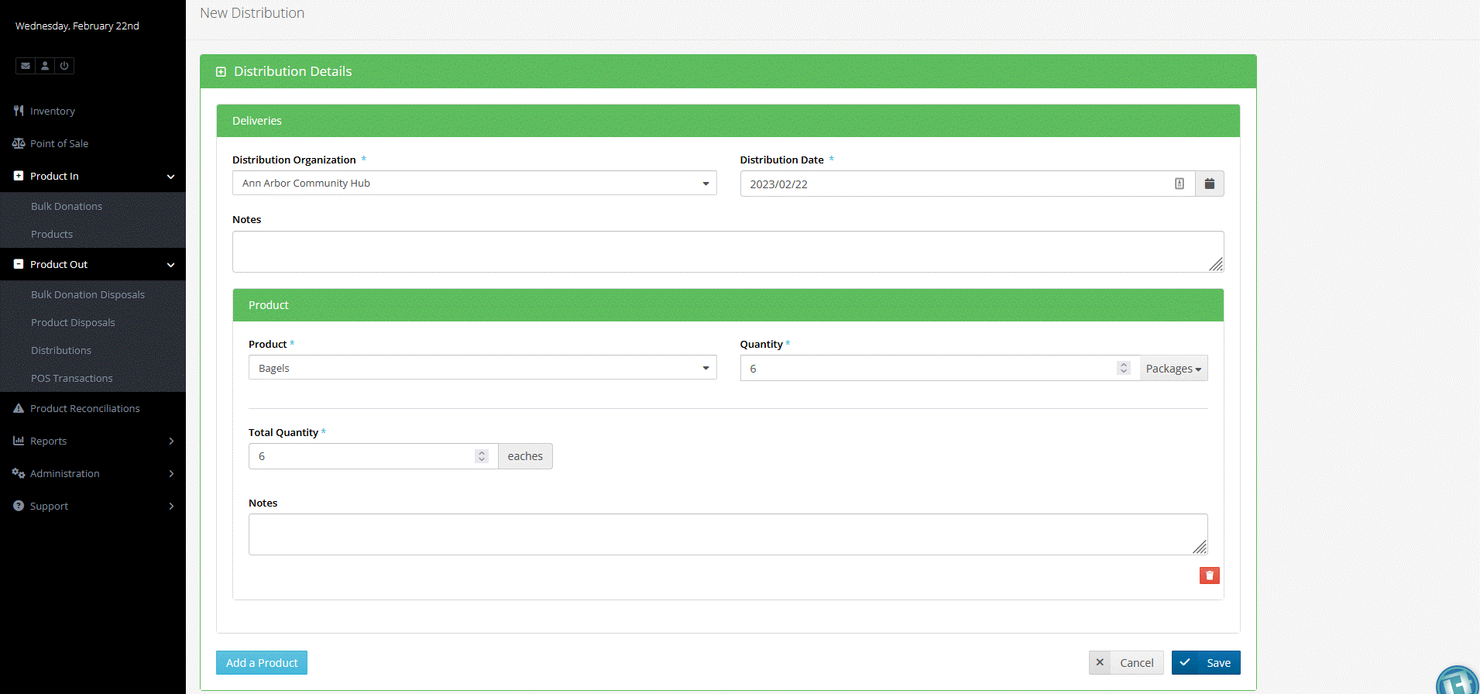Click the product Notes resize handle

tap(1200, 548)
